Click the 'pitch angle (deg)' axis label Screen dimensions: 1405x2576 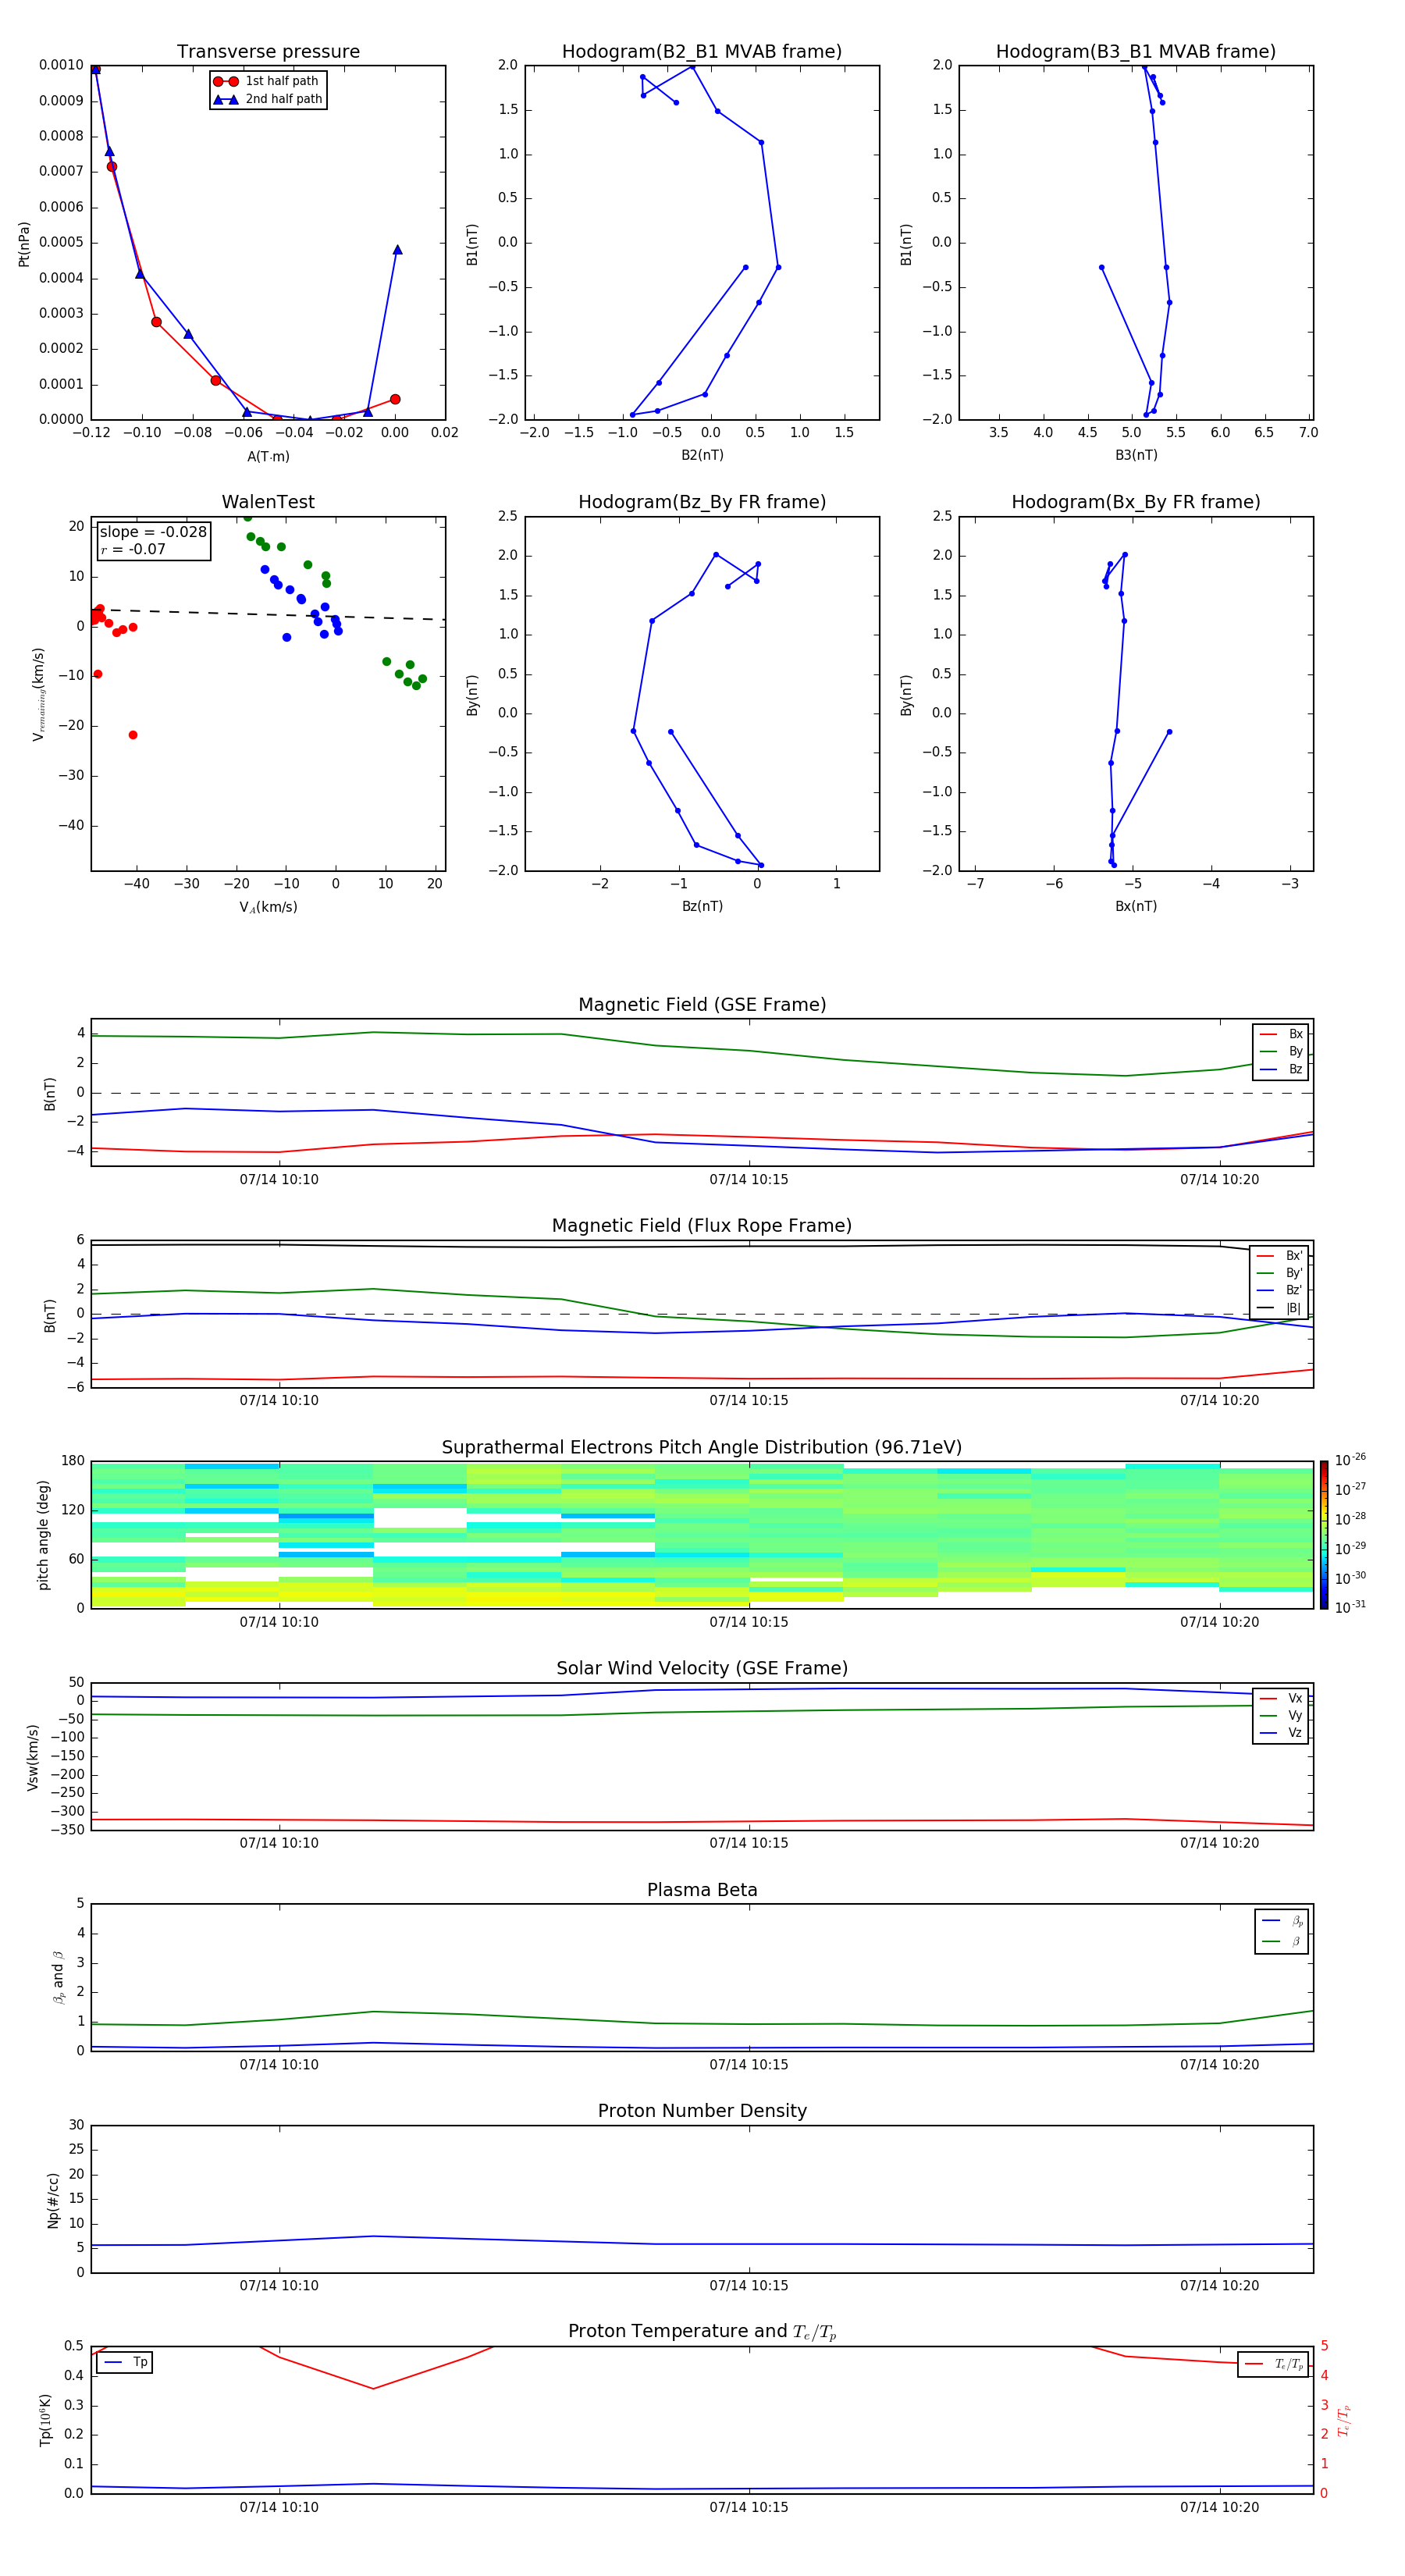tap(43, 1535)
